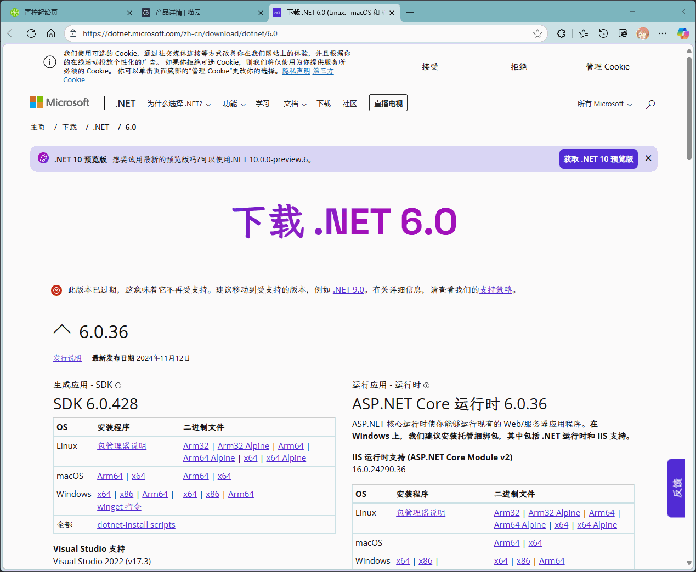
Task: Click the 直播电视 button
Action: [388, 103]
